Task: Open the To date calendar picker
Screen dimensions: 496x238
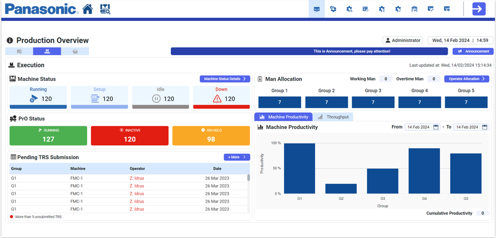Action: click(484, 127)
